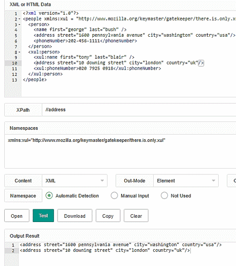
Task: Collapse the people element fold arrow on line 2
Action: pyautogui.click(x=19, y=19)
